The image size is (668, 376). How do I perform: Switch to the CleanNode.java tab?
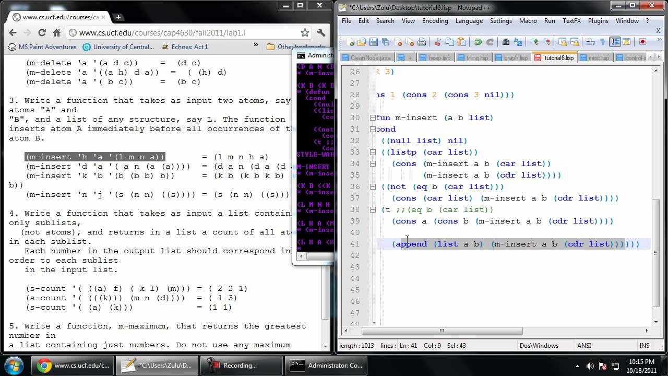pyautogui.click(x=367, y=58)
